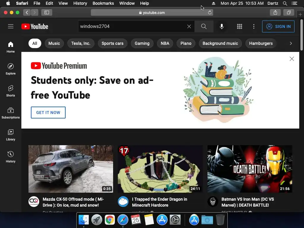Screen dimensions: 304x228
Task: Show Safari tab overview
Action: coord(289,12)
